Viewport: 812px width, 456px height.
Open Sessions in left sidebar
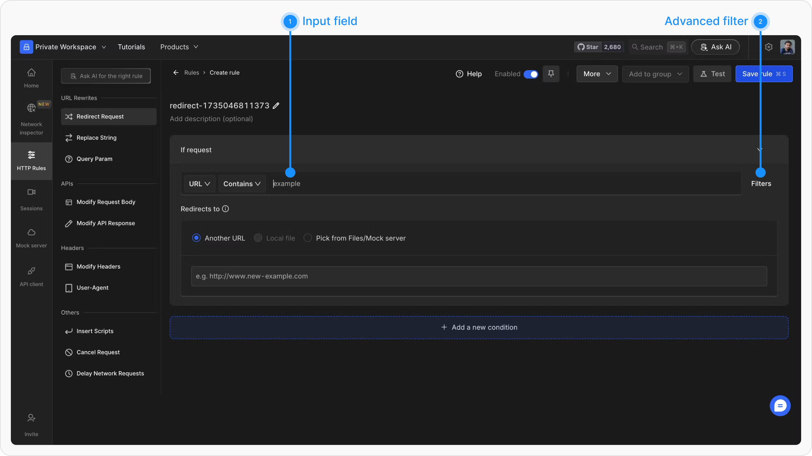point(31,199)
